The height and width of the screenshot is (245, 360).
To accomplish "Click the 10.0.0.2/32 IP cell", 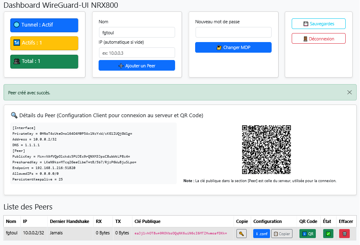I will 34,233.
